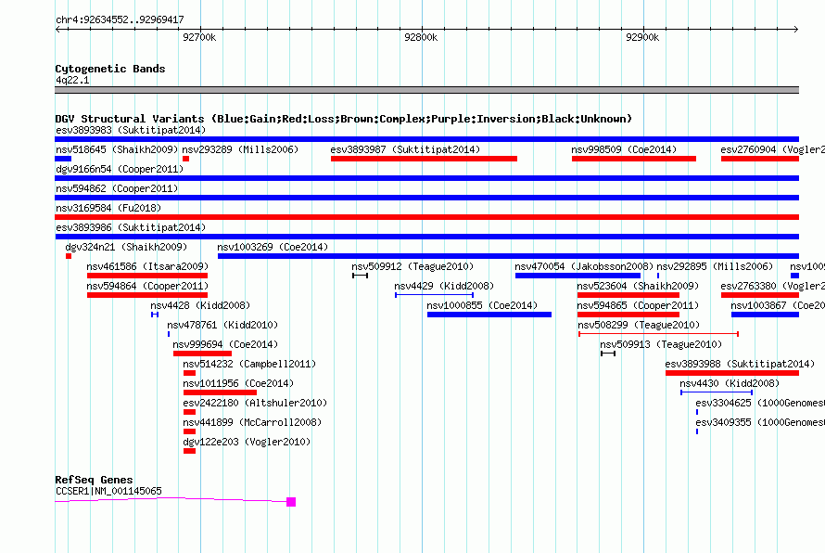The image size is (825, 553).
Task: Click the nsv1000855 (Coe2014) label
Action: (x=482, y=305)
